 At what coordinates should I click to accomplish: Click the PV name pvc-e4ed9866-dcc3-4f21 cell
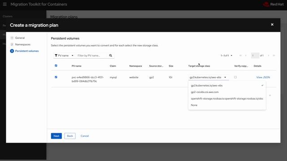[88, 79]
